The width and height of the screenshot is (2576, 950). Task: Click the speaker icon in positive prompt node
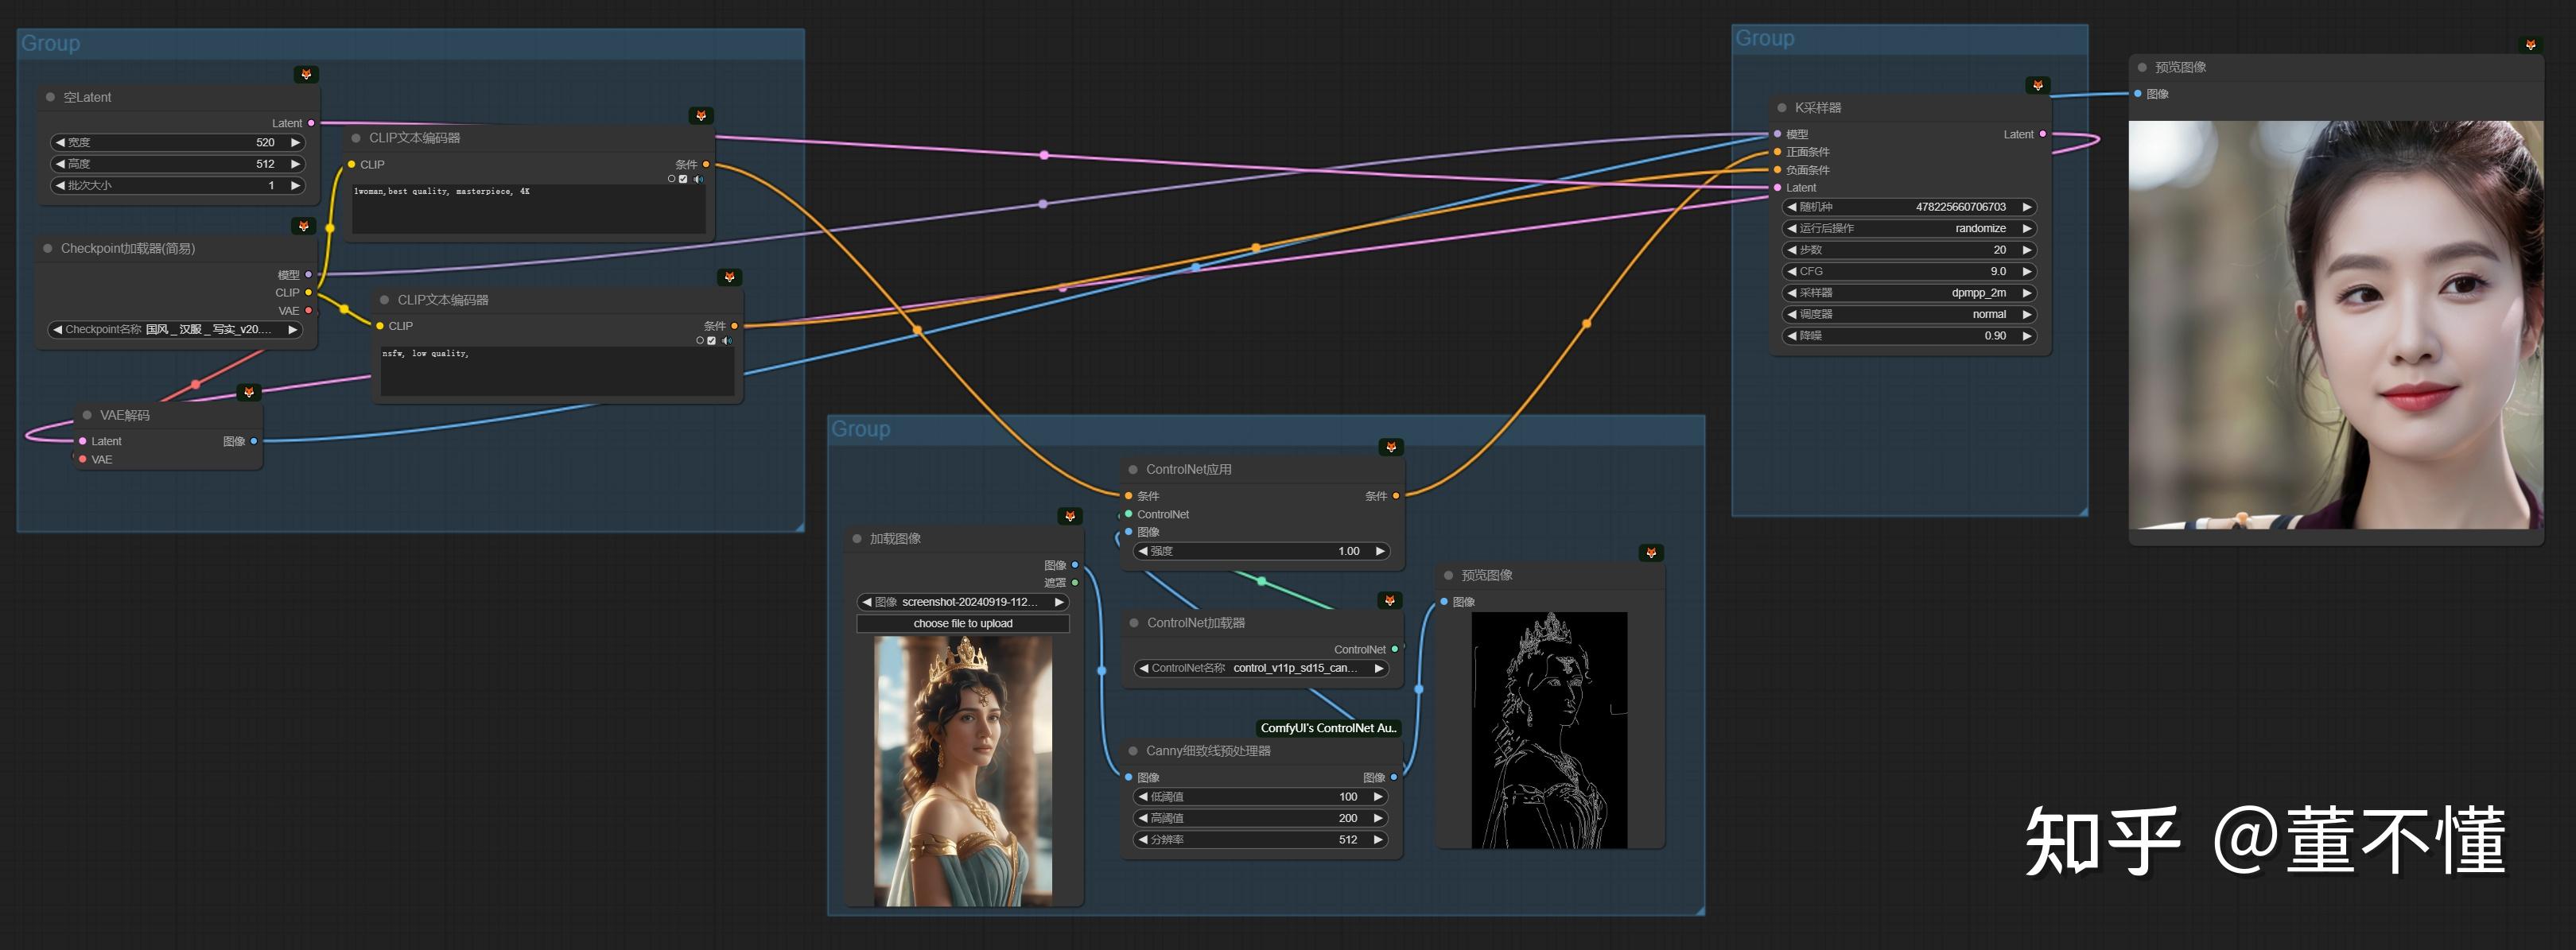(x=698, y=179)
